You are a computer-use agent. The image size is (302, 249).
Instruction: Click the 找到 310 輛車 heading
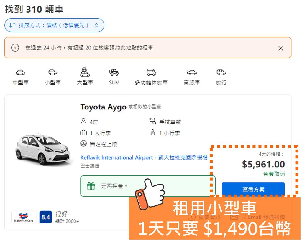coord(34,9)
